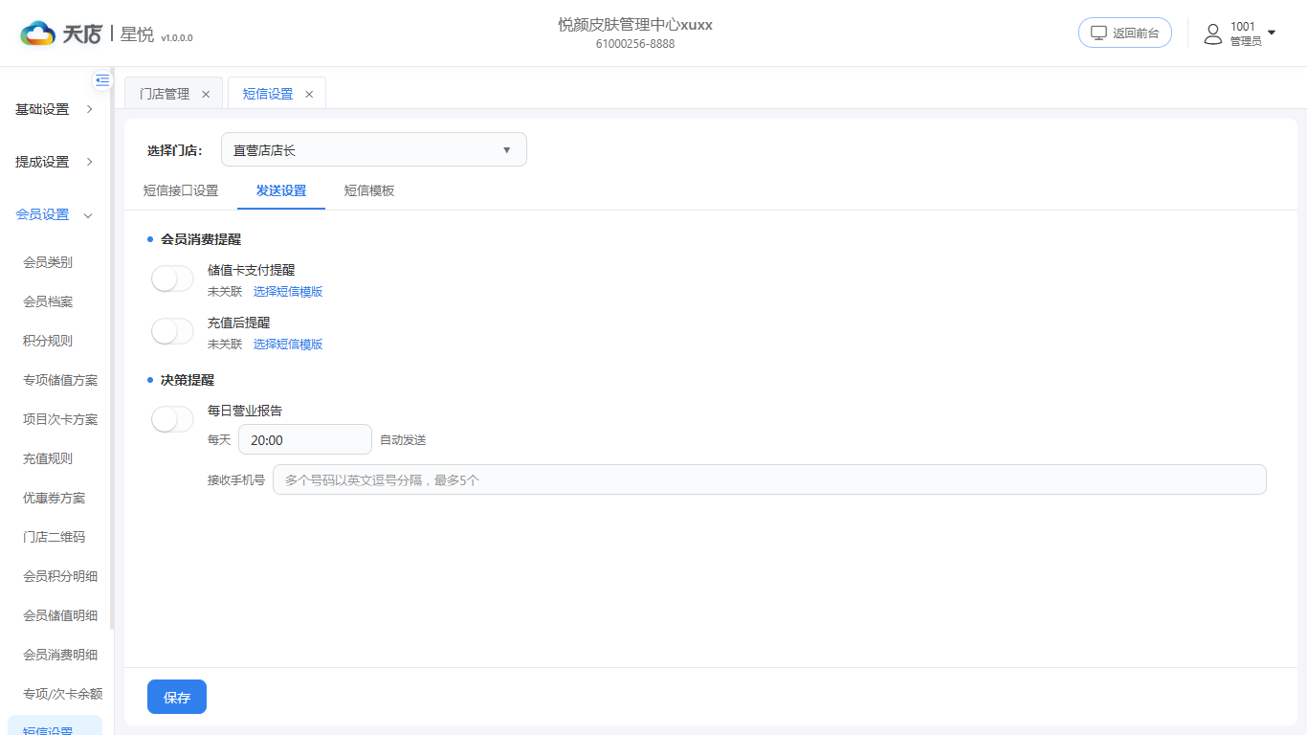Image resolution: width=1307 pixels, height=735 pixels.
Task: Expand the 基础设置 menu
Action: 55,109
